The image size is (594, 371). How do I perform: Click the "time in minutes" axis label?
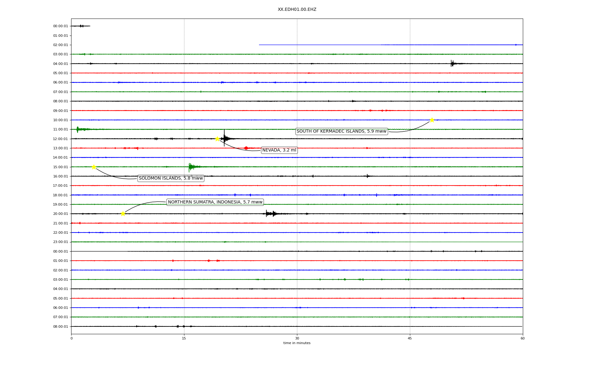click(297, 343)
